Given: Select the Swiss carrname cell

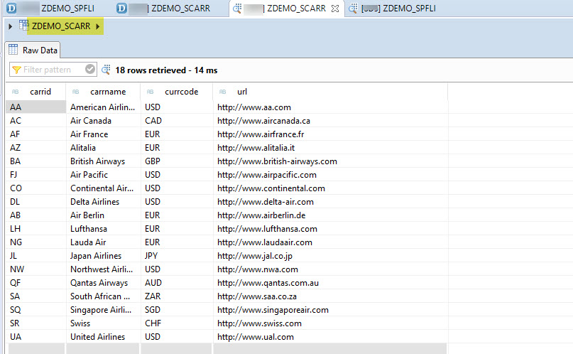Looking at the screenshot, I should point(104,323).
